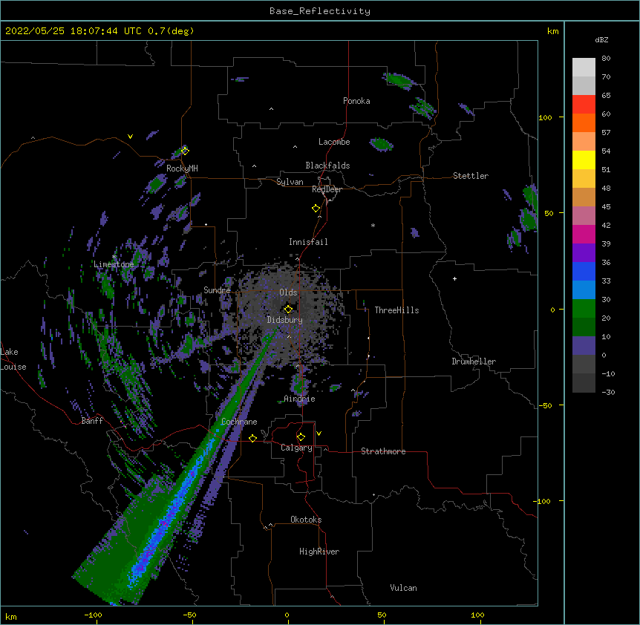Click the RockyMH label
Image resolution: width=640 pixels, height=625 pixels.
point(182,168)
